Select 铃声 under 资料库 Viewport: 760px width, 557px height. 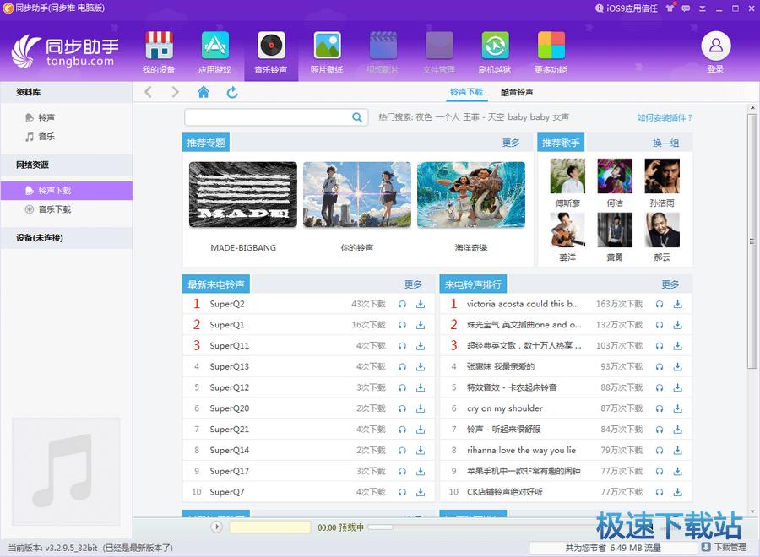pos(46,117)
